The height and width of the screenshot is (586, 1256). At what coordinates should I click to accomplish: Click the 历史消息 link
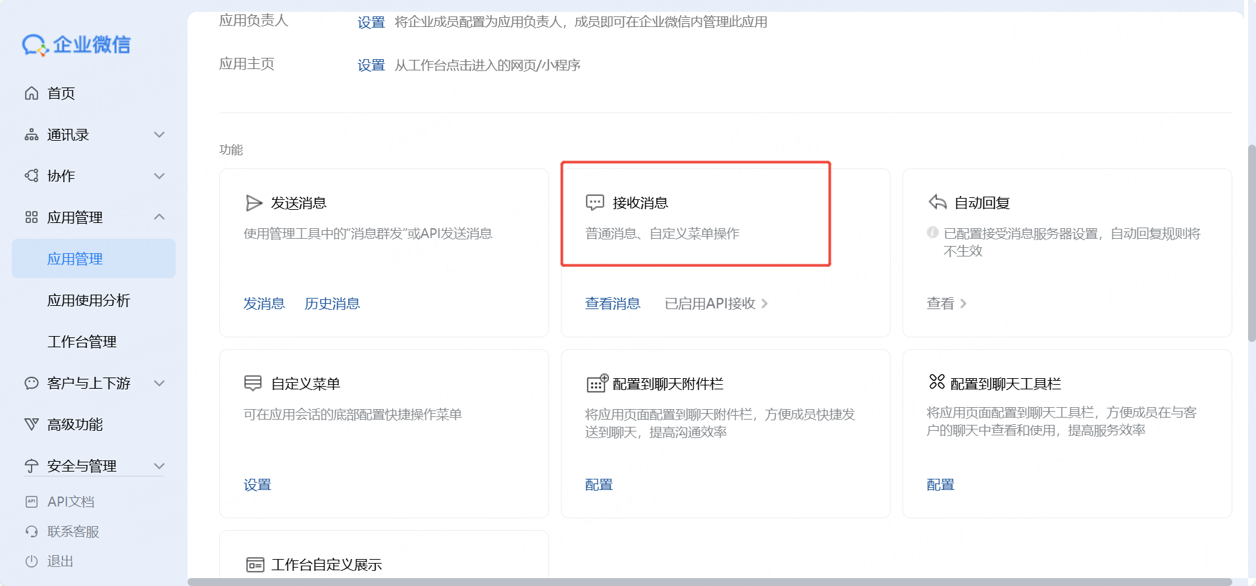pos(332,304)
